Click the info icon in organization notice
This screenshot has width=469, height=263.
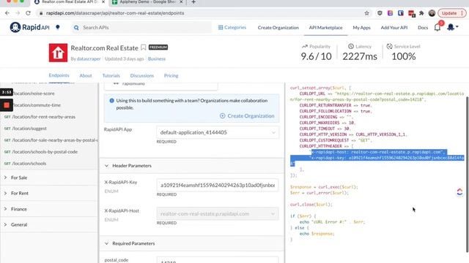click(x=111, y=101)
